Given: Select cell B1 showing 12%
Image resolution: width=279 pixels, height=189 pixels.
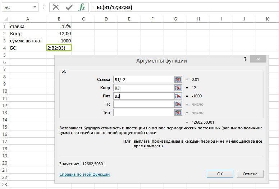Looking at the screenshot, I should pyautogui.click(x=59, y=26).
